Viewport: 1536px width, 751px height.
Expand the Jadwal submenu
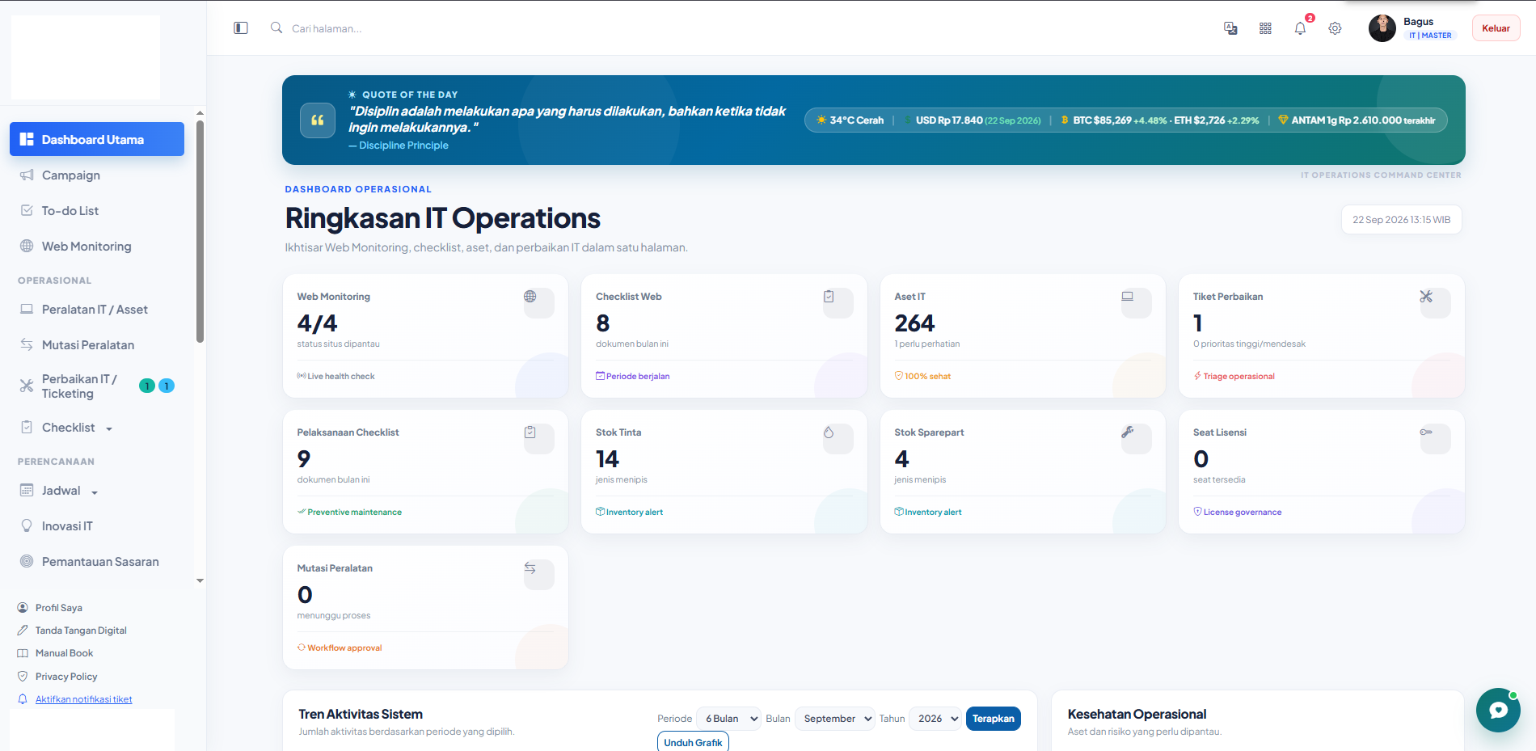tap(97, 491)
